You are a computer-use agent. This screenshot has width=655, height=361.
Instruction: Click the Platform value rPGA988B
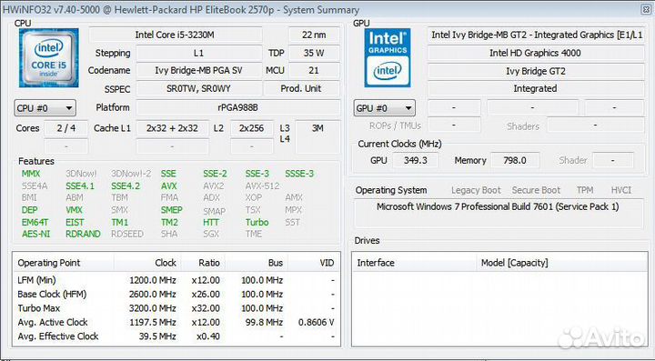coord(238,107)
